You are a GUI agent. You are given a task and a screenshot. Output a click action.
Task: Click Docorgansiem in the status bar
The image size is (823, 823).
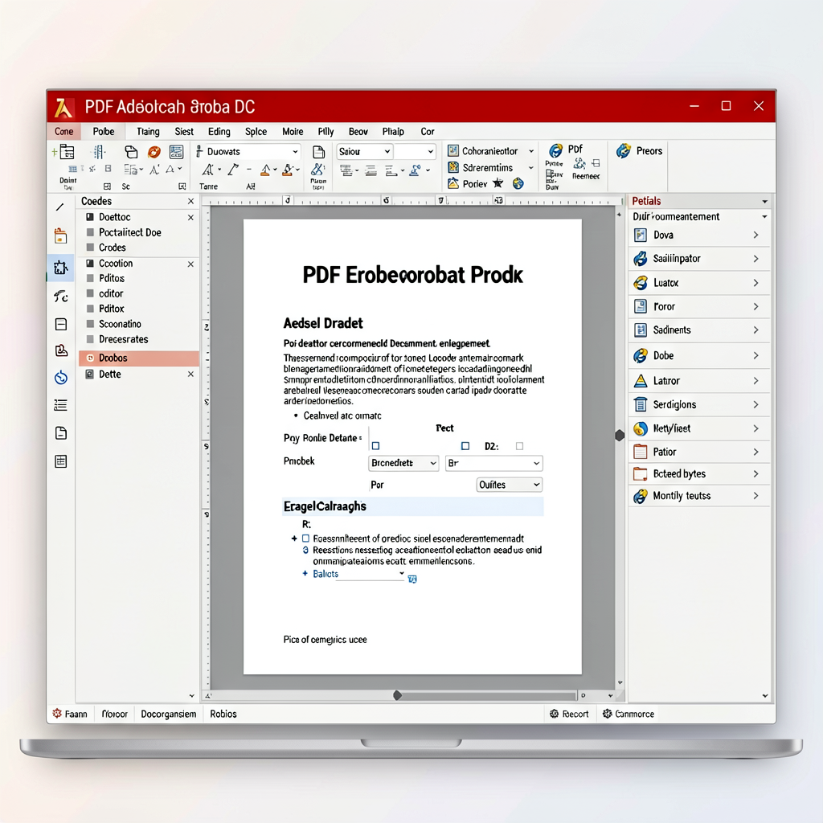(169, 714)
